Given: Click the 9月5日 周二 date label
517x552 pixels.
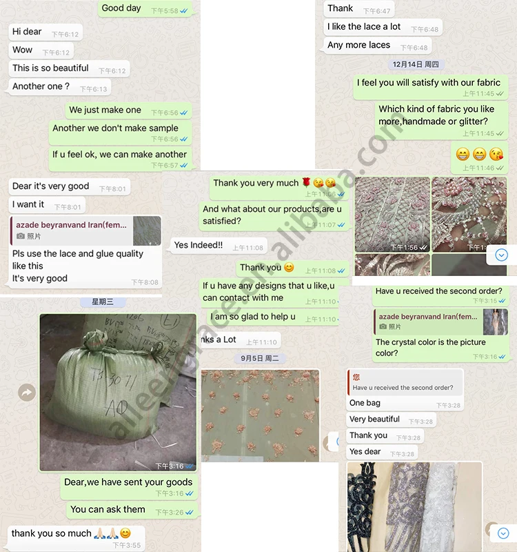Looking at the screenshot, I should click(260, 358).
